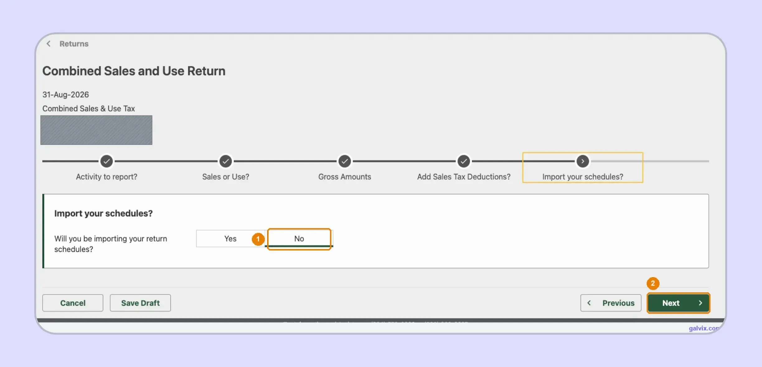Click the 'Sales or Use?' step label
The height and width of the screenshot is (367, 762).
coord(226,177)
